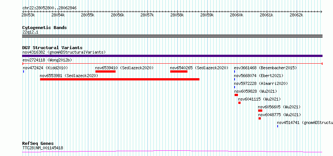Click the Cytogenetic Bands track title

pyautogui.click(x=45, y=28)
